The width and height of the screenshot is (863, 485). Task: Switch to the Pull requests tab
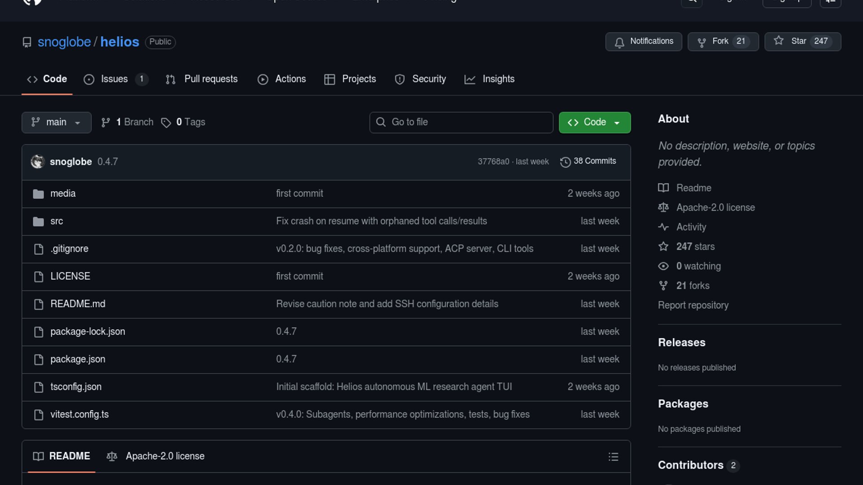pyautogui.click(x=210, y=79)
